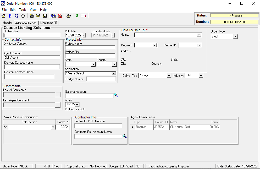Viewport: 260px width, 169px height.
Task: Search National Account with the magnifier icon
Action: point(116,95)
